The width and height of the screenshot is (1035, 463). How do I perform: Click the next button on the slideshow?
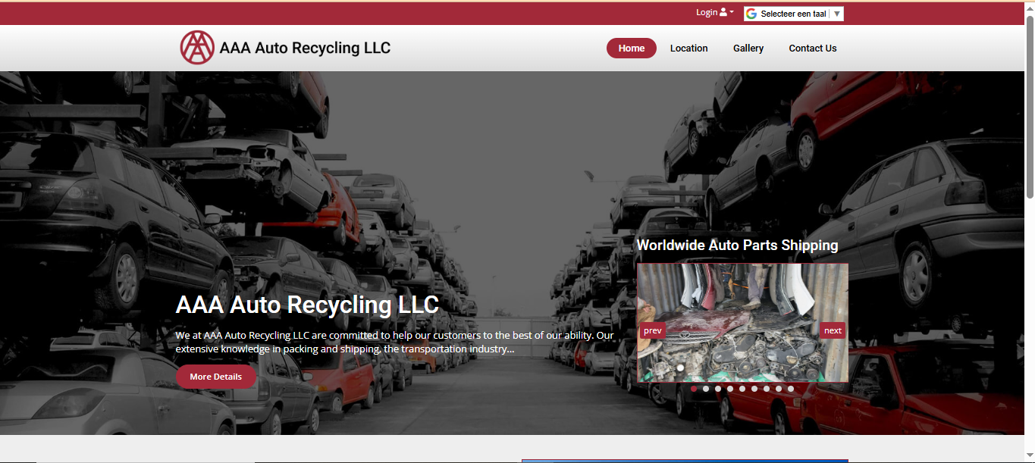(x=833, y=330)
